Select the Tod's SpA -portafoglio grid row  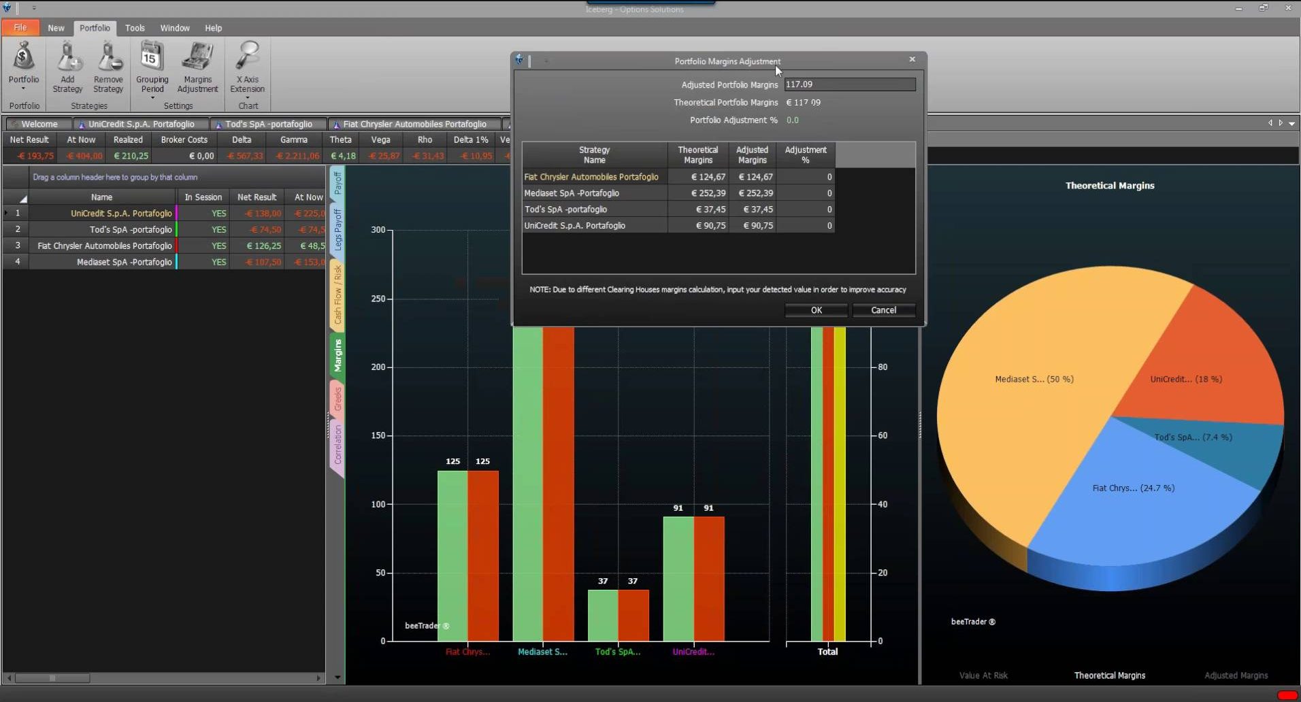(163, 229)
